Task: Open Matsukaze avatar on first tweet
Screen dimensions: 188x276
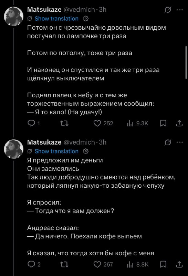Action: click(14, 16)
